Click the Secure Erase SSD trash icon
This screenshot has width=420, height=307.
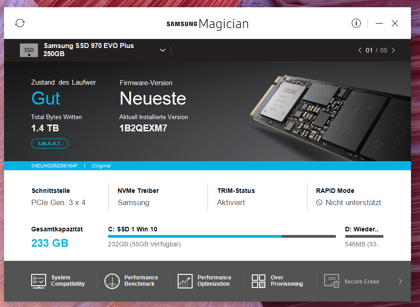(331, 281)
